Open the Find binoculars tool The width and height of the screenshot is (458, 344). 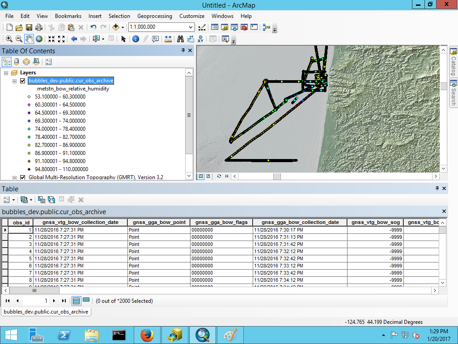[x=181, y=39]
